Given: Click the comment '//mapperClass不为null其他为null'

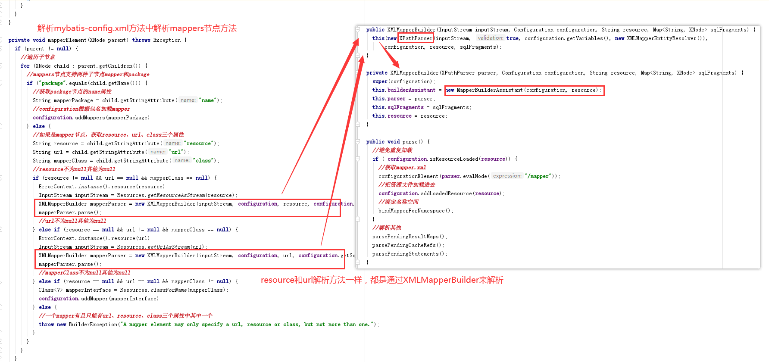Looking at the screenshot, I should coord(84,273).
